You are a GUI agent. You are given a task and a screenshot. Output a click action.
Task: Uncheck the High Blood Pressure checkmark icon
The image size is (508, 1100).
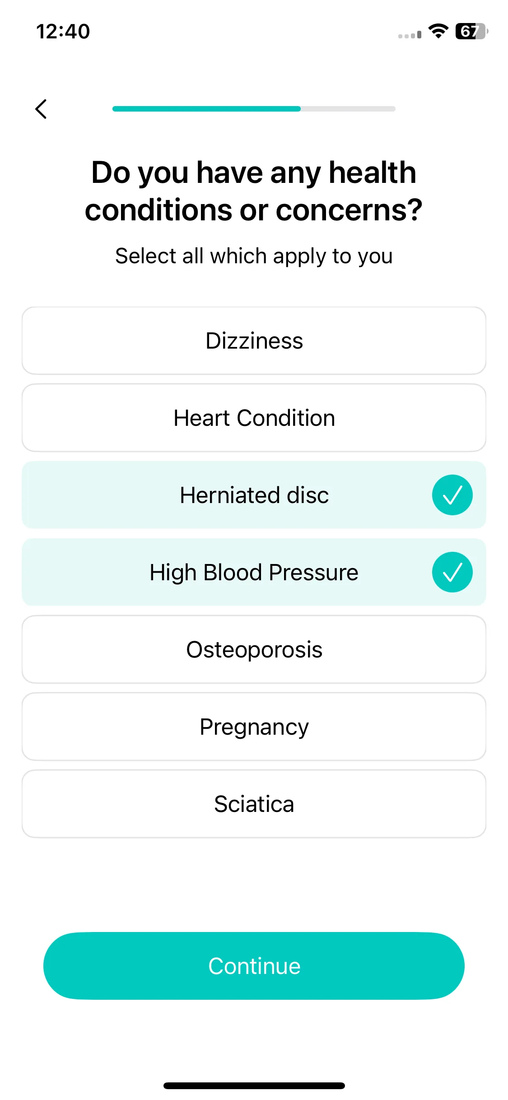click(x=452, y=572)
